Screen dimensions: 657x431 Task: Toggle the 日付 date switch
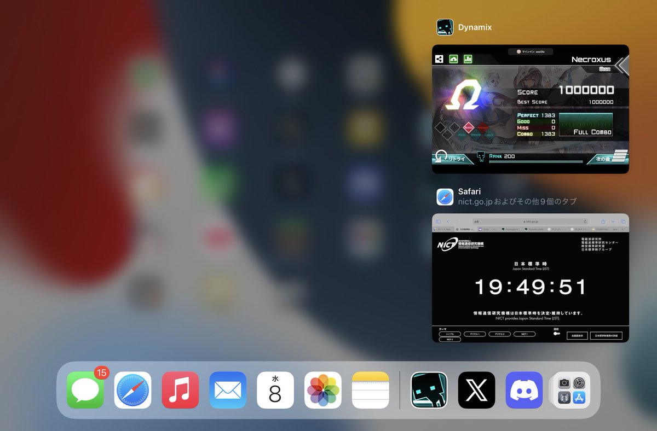click(x=557, y=334)
